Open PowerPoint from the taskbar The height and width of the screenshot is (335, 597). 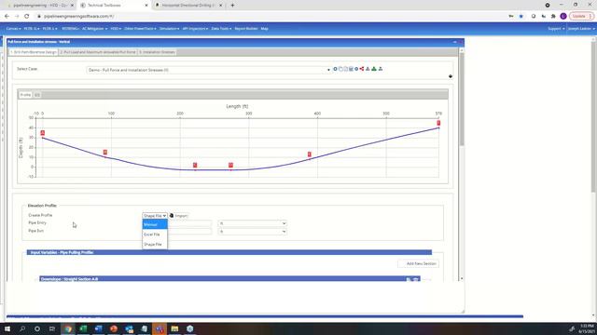coord(114,328)
